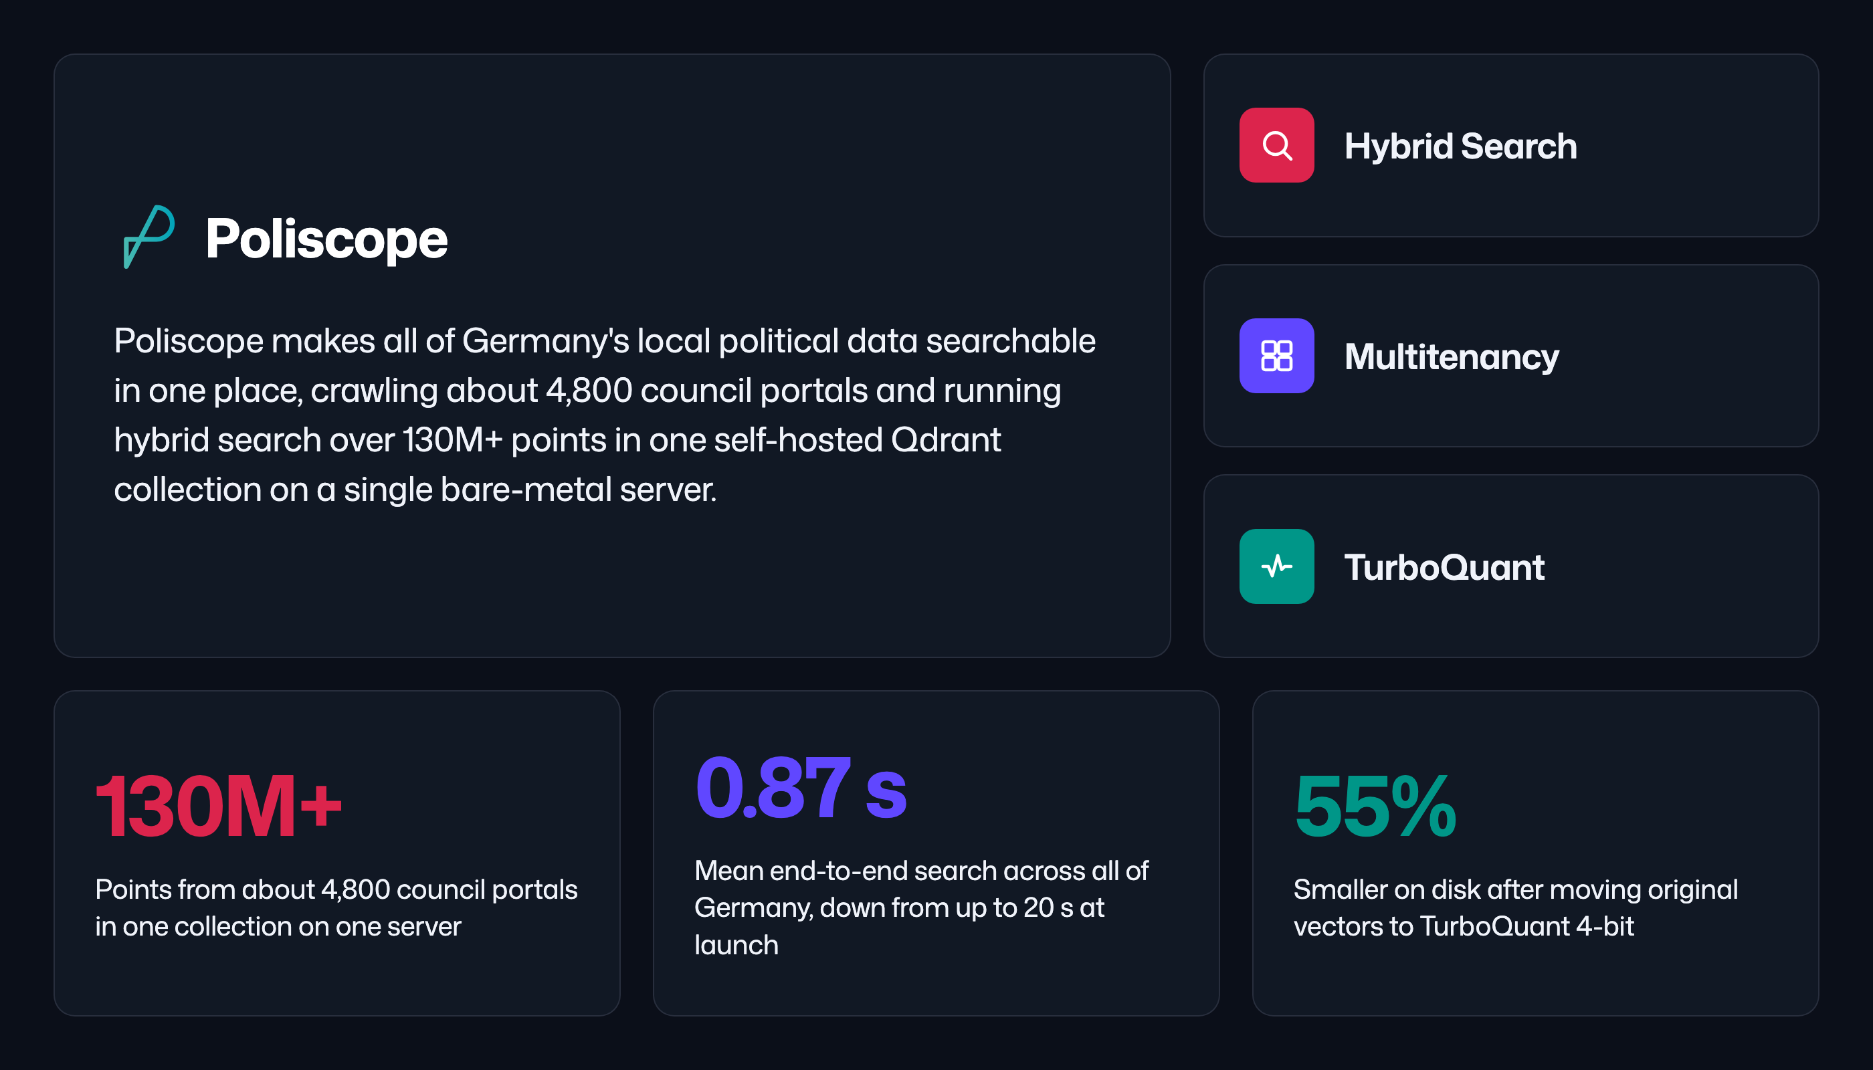Click the mean end-to-end search caption

(x=920, y=907)
